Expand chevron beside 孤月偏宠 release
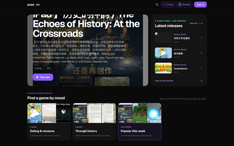This screenshot has width=234, height=146. [201, 53]
